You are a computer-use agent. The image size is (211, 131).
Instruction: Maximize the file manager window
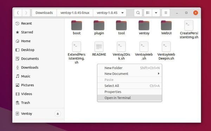coord(186,13)
